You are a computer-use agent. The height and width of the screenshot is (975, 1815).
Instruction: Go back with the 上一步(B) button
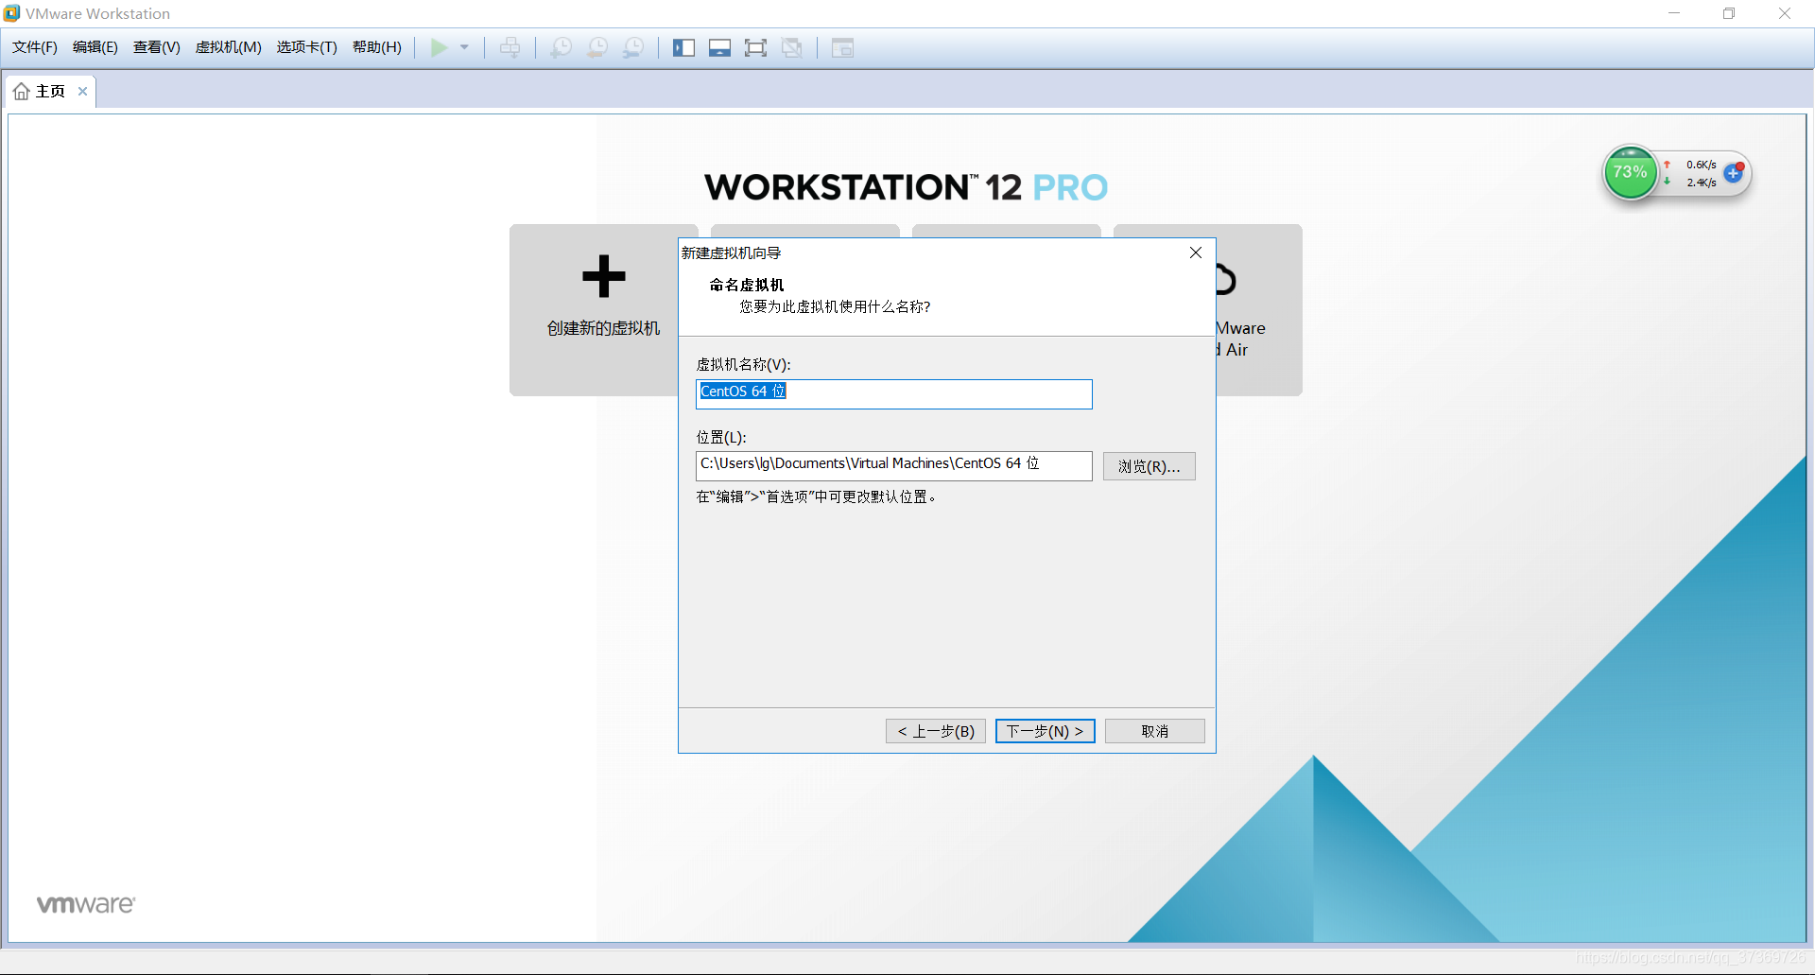pyautogui.click(x=936, y=731)
